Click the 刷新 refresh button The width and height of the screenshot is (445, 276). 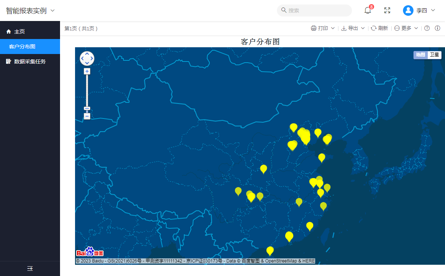pyautogui.click(x=380, y=28)
